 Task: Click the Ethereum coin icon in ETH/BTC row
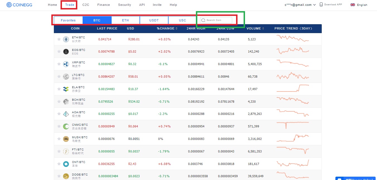click(x=66, y=39)
